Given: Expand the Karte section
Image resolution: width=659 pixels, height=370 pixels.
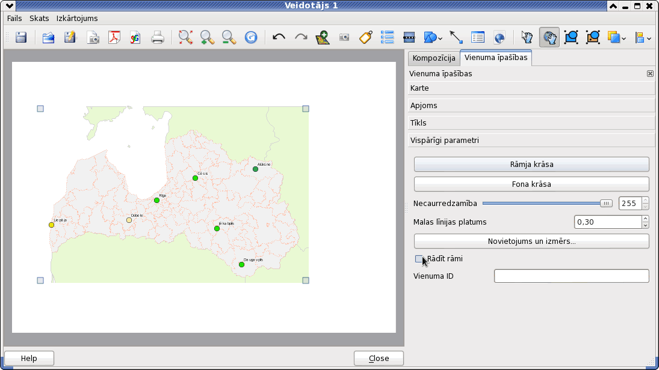Looking at the screenshot, I should (531, 88).
